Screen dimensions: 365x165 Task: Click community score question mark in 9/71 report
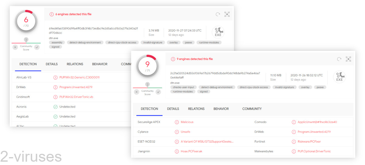(148, 84)
